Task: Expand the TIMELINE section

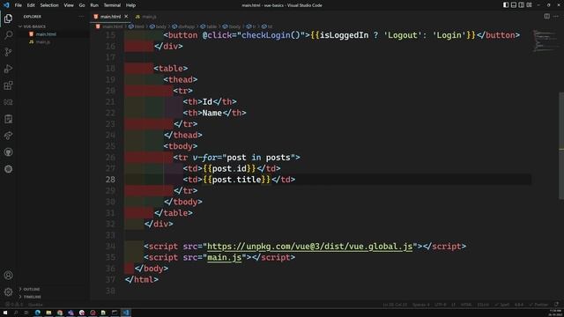Action: (32, 297)
